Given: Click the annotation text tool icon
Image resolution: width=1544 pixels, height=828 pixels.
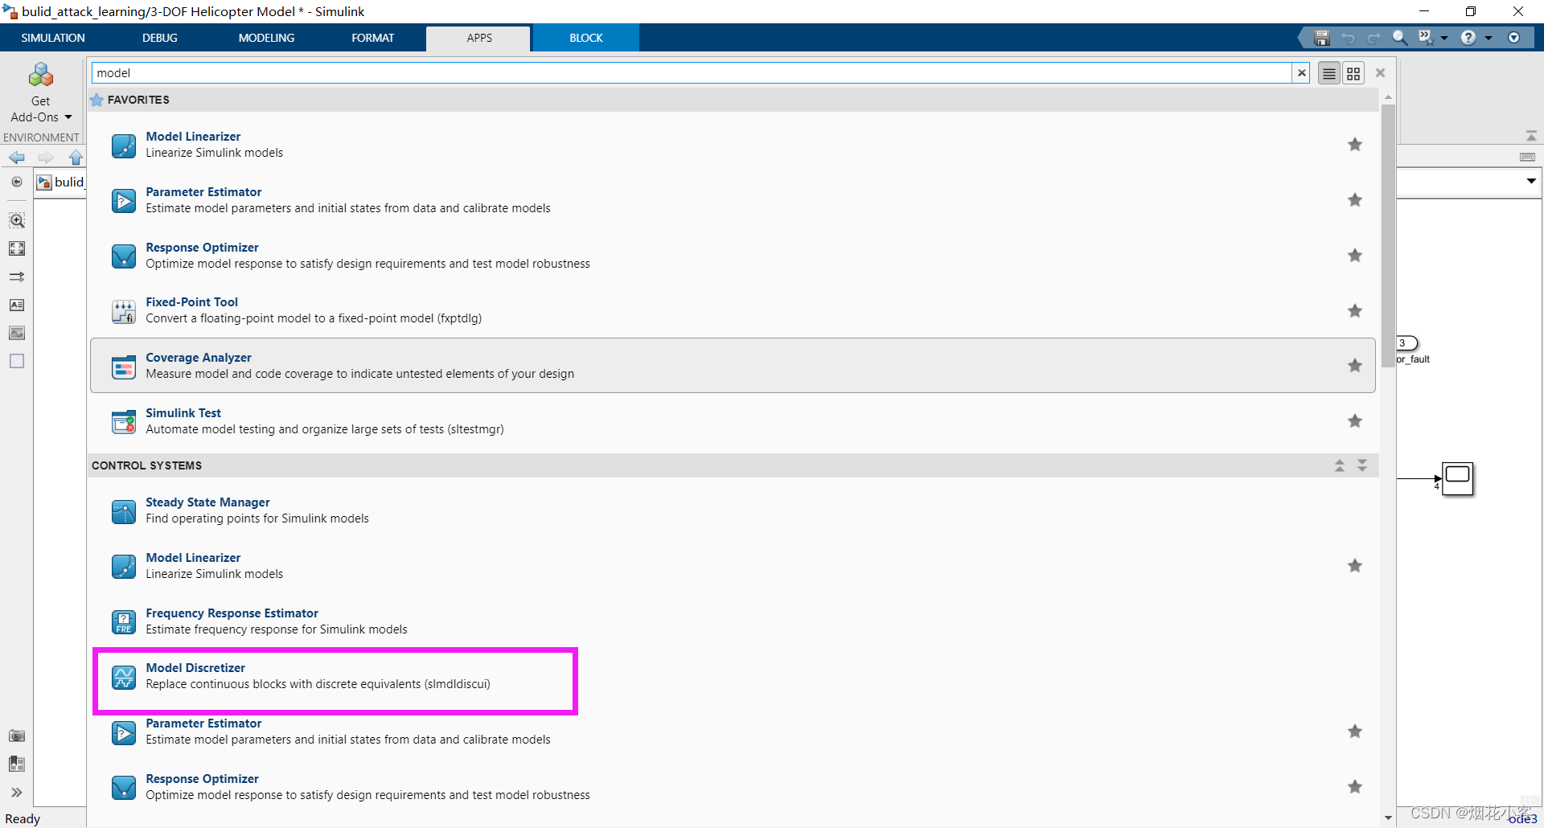Looking at the screenshot, I should click(17, 305).
